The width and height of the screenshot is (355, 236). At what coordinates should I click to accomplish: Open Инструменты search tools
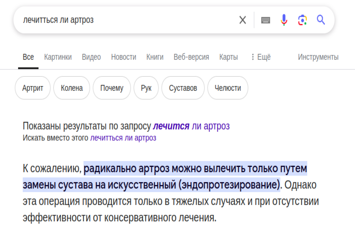coord(318,57)
